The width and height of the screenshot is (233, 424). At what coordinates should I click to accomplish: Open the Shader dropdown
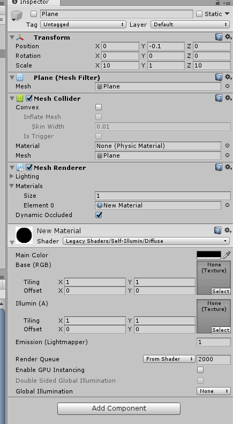pyautogui.click(x=146, y=241)
